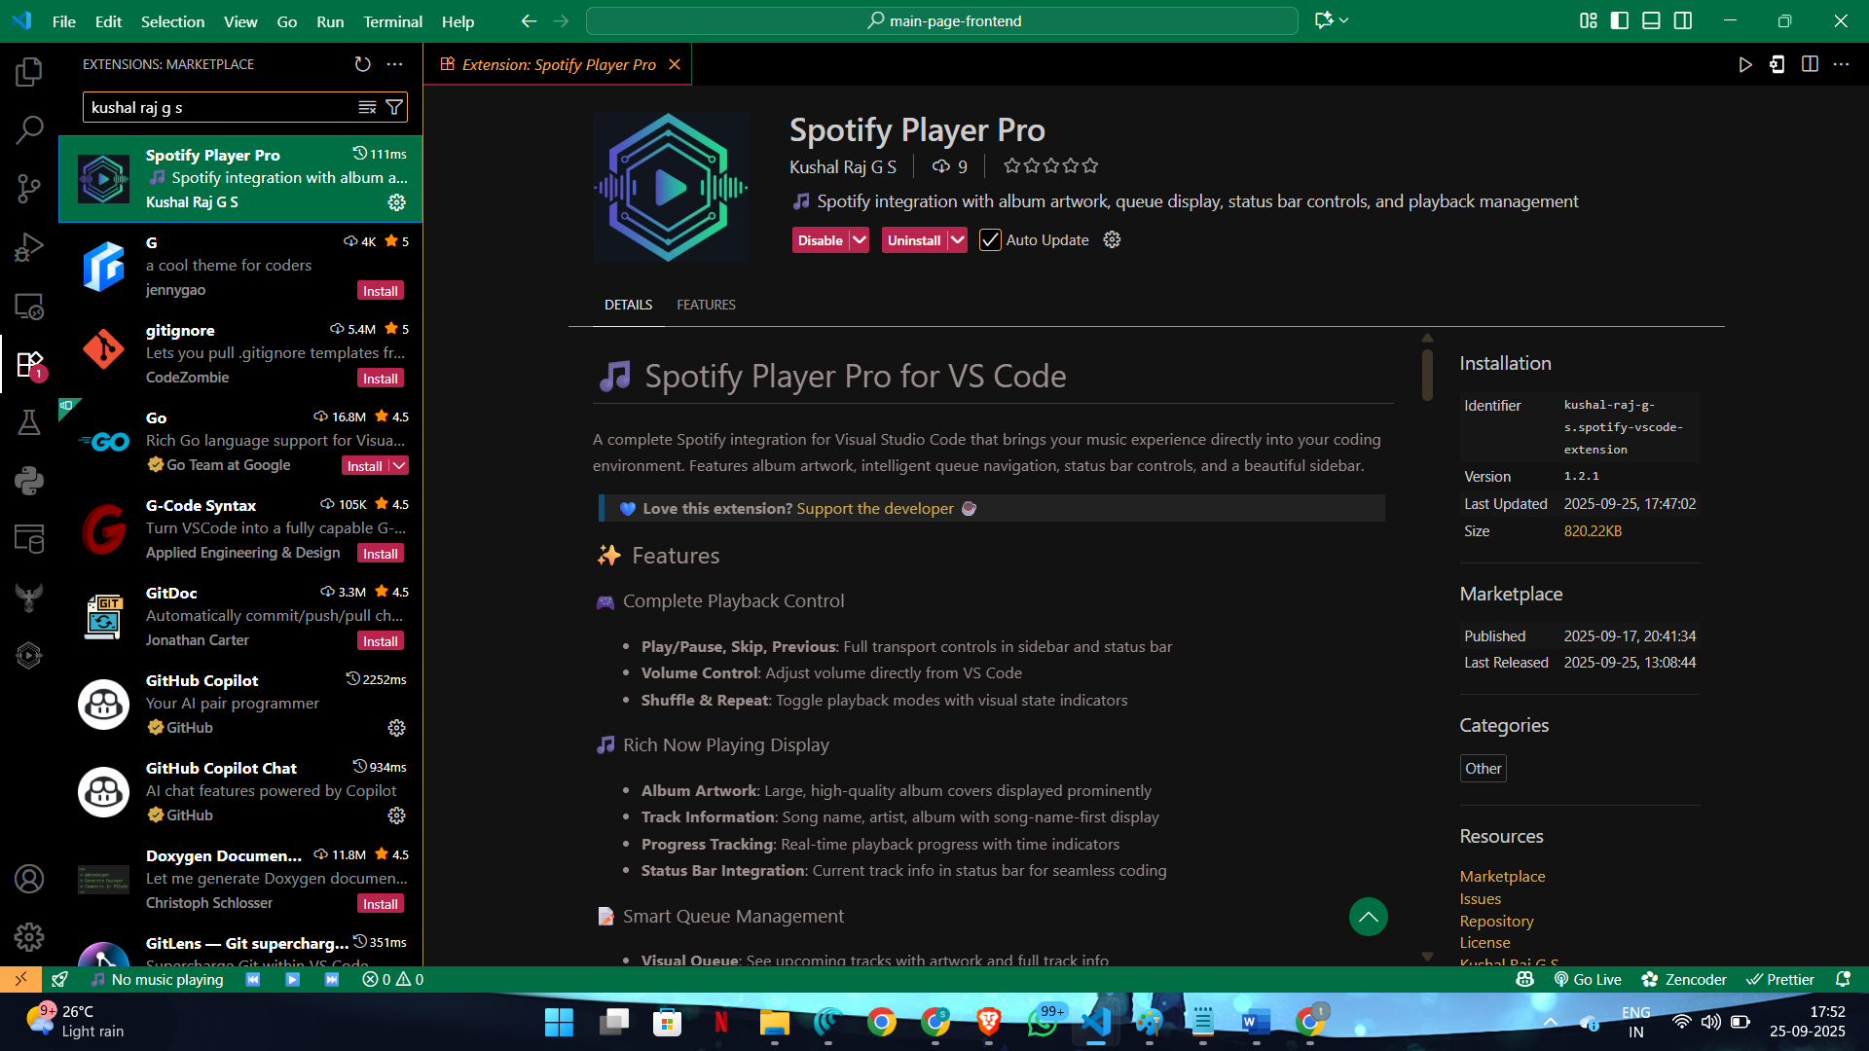Open the Help menu

[x=458, y=21]
